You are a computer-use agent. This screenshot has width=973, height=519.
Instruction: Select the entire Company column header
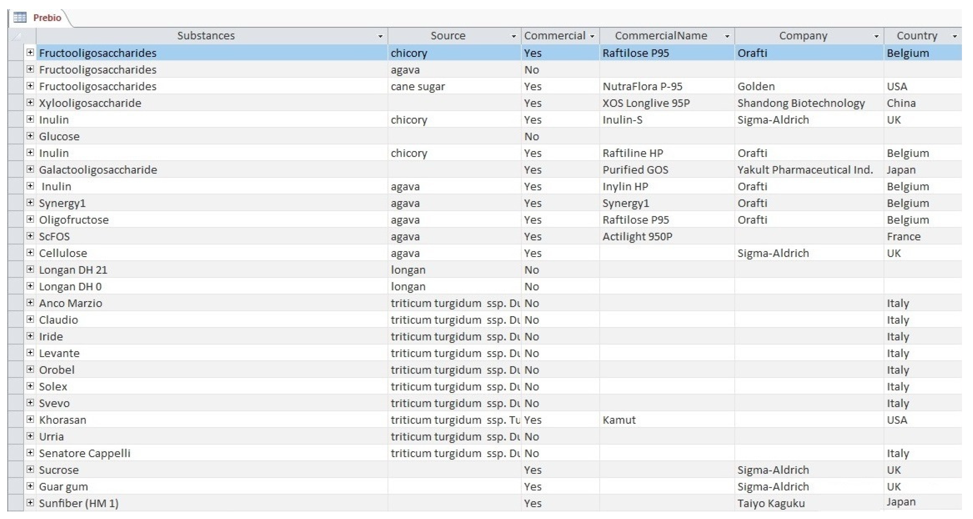(803, 36)
